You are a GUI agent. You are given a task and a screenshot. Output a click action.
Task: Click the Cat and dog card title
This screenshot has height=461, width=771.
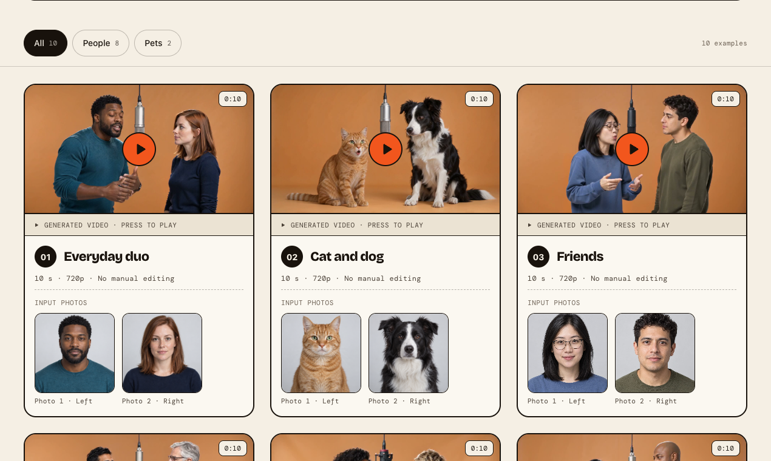click(x=347, y=257)
